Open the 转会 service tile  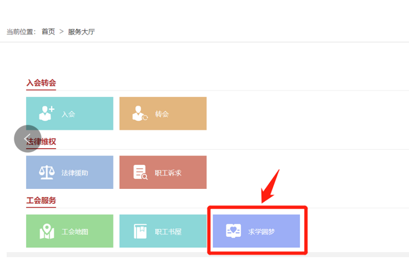coord(163,114)
